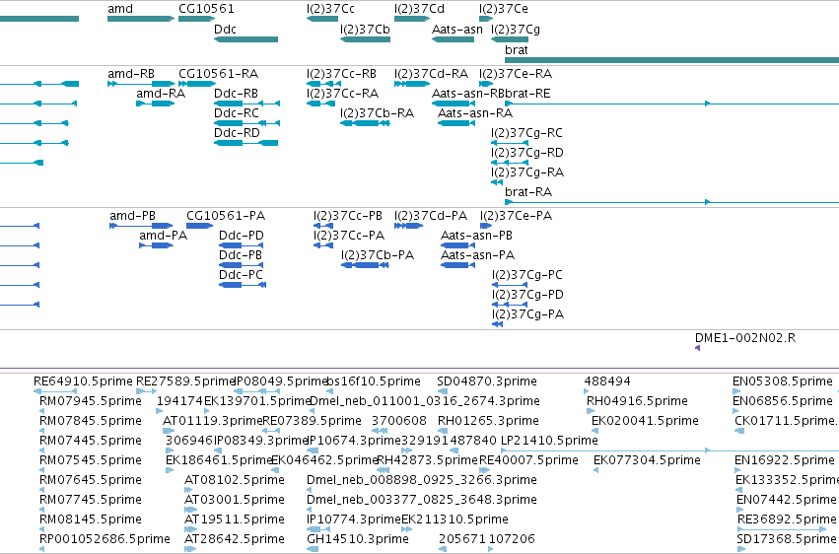
Task: Select the amd-PA protein feature
Action: coord(156,245)
